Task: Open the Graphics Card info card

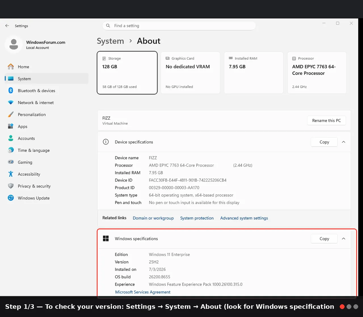Action: [x=190, y=73]
